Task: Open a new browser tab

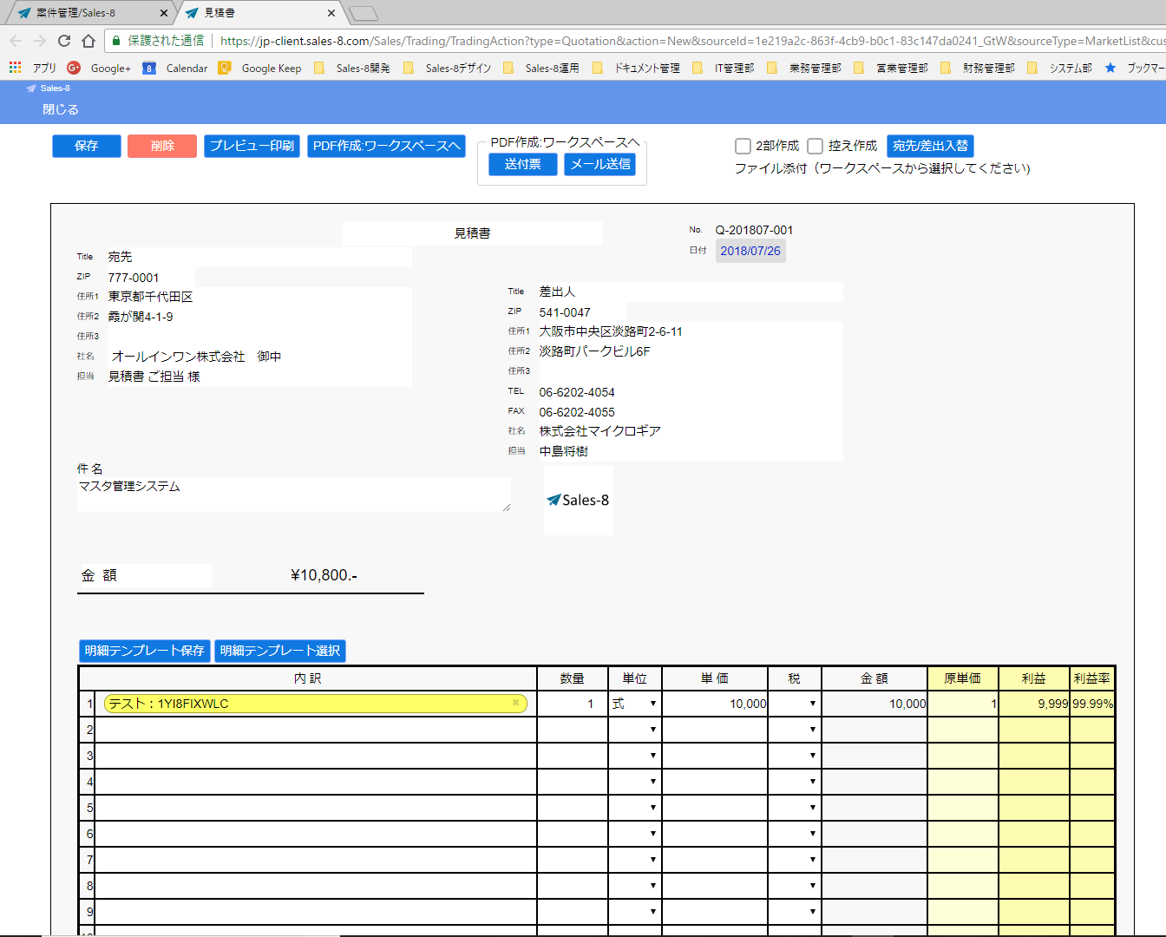Action: [x=364, y=13]
